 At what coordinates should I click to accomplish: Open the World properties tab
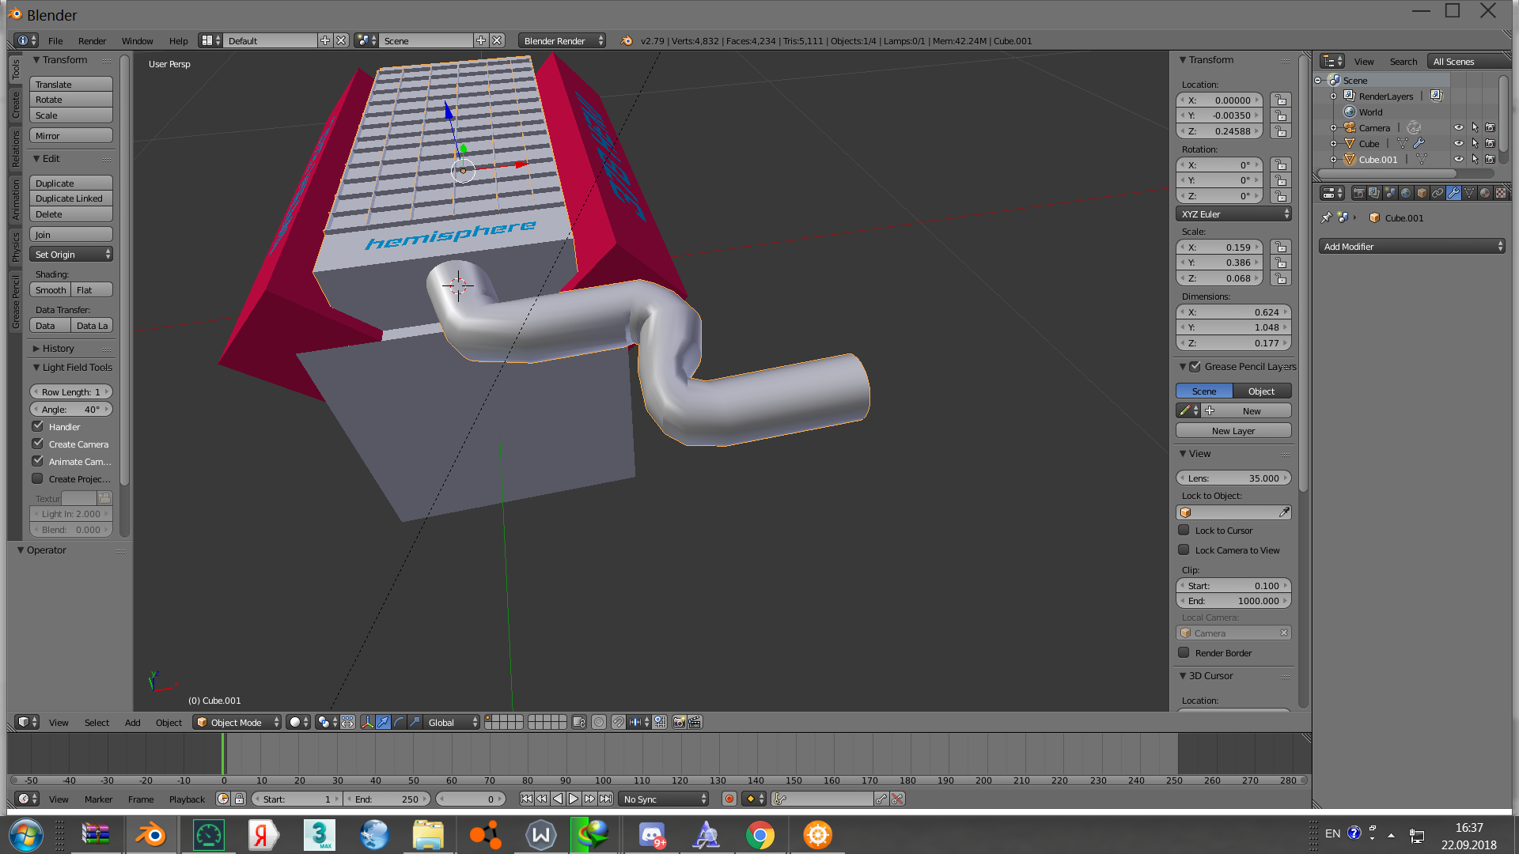1406,193
